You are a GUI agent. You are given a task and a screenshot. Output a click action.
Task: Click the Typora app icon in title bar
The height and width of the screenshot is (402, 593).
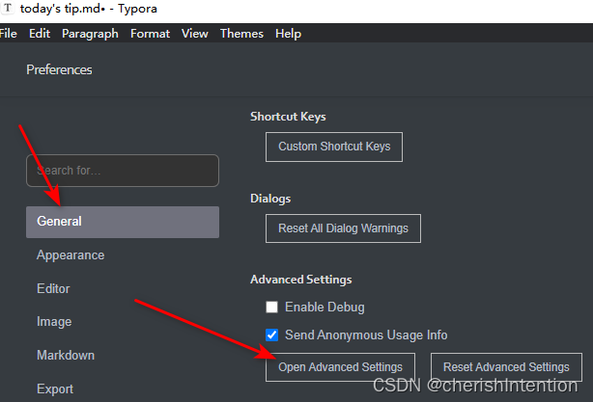pos(7,8)
